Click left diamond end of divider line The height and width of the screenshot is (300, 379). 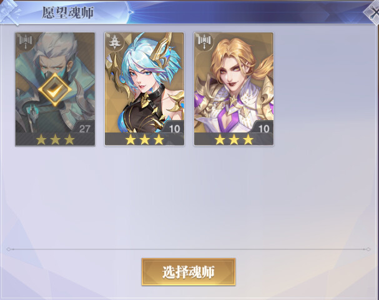tap(9, 249)
